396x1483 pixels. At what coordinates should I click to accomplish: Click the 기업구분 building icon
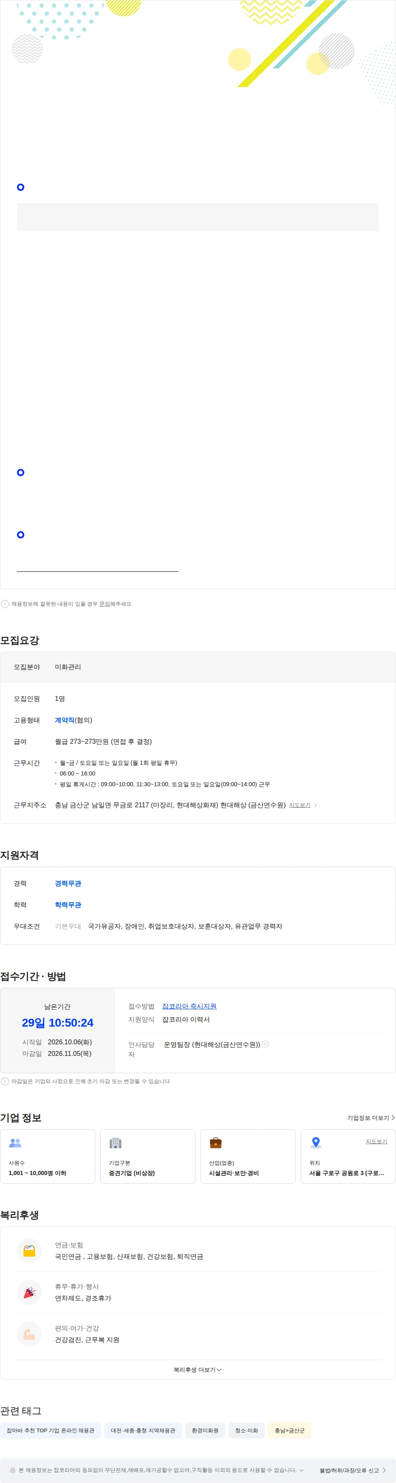point(115,1143)
